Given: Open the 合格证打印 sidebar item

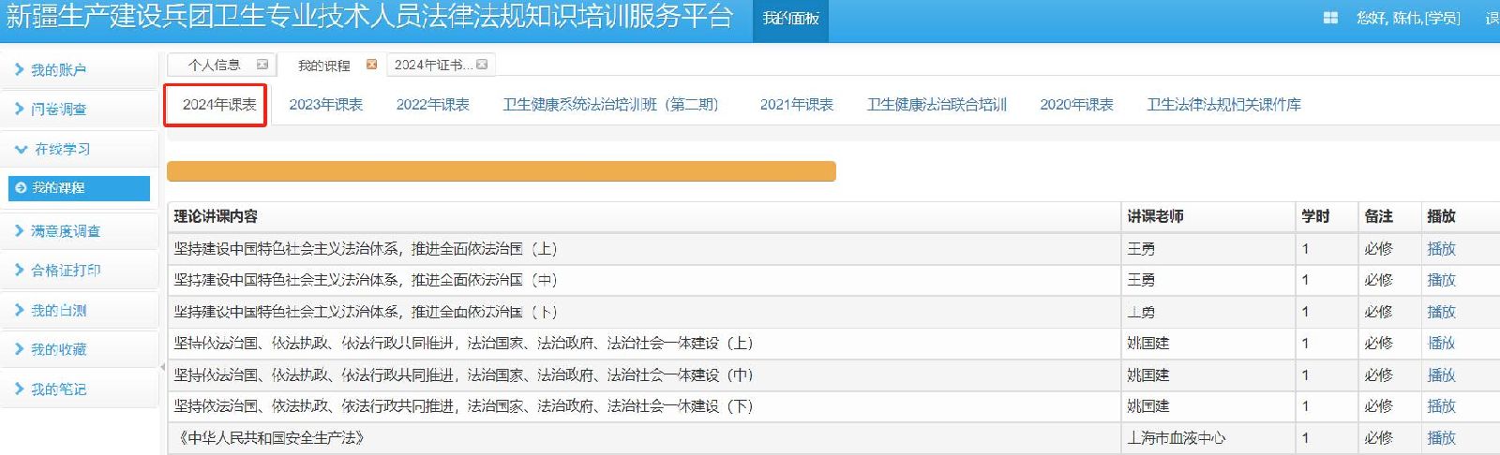Looking at the screenshot, I should (66, 271).
